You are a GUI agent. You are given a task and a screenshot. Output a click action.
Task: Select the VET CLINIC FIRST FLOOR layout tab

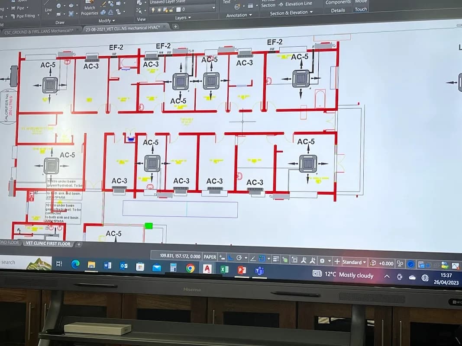[48, 243]
